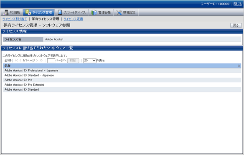
Task: Select the ライセンス管理 tab
Action: coord(39,12)
